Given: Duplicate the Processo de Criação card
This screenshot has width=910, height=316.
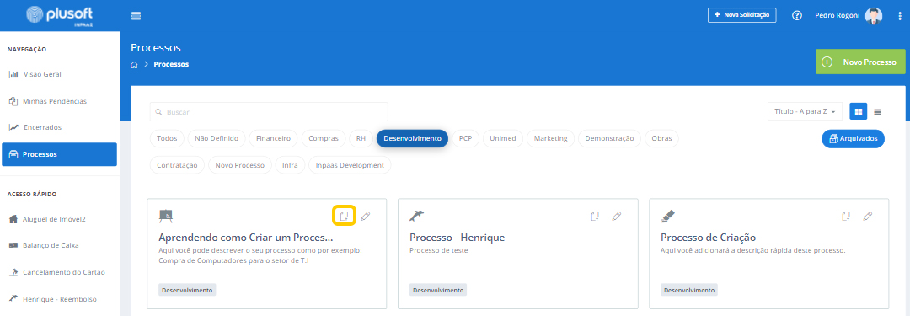Looking at the screenshot, I should 846,216.
